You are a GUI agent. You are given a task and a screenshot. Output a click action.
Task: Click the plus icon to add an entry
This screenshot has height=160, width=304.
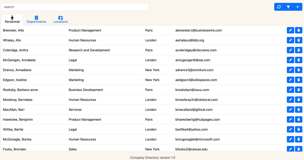point(298,7)
